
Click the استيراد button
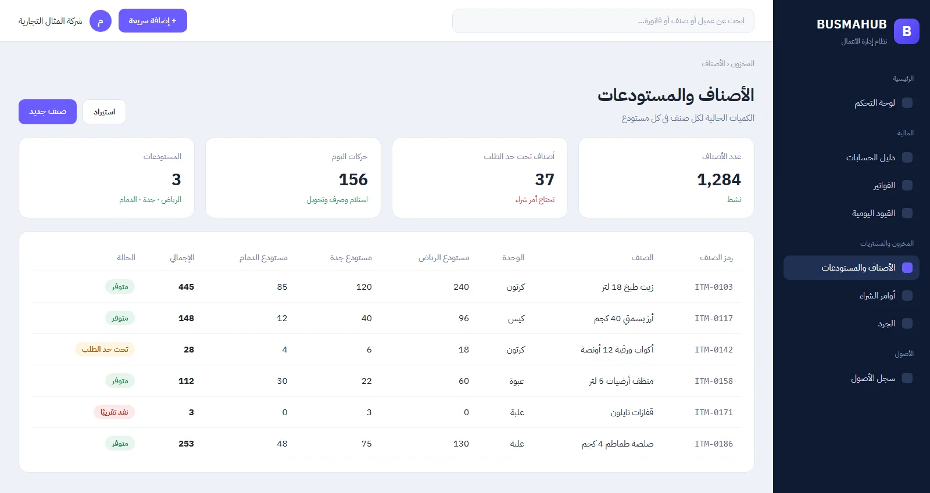pos(104,111)
